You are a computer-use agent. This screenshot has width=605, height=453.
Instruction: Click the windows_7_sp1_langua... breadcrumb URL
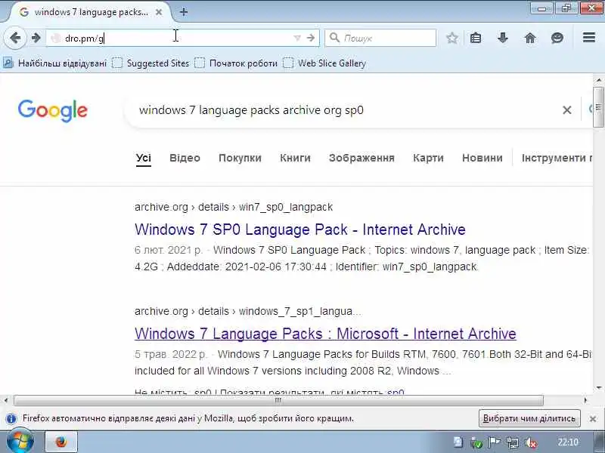299,311
